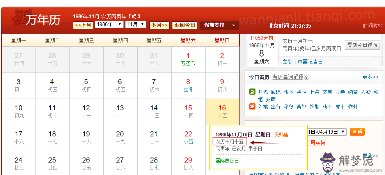
Task: Go to next month with 下月>>
Action: 159,25
